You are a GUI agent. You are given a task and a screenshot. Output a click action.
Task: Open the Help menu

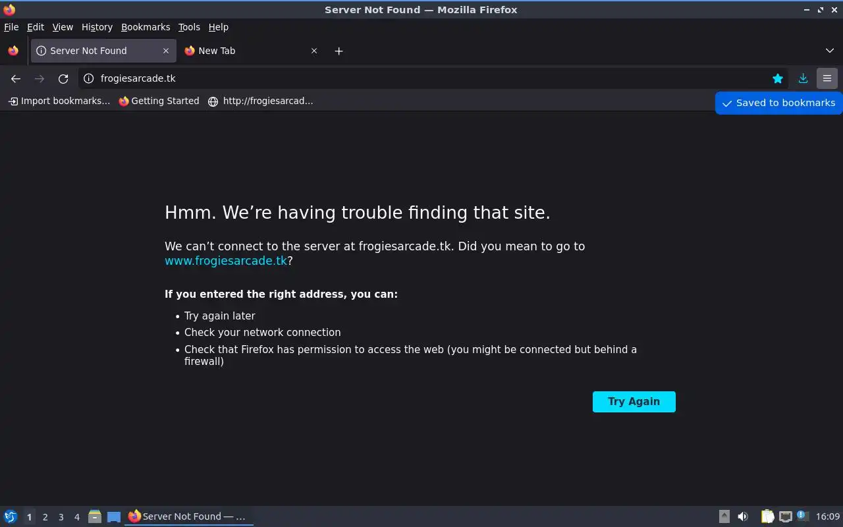pyautogui.click(x=219, y=27)
